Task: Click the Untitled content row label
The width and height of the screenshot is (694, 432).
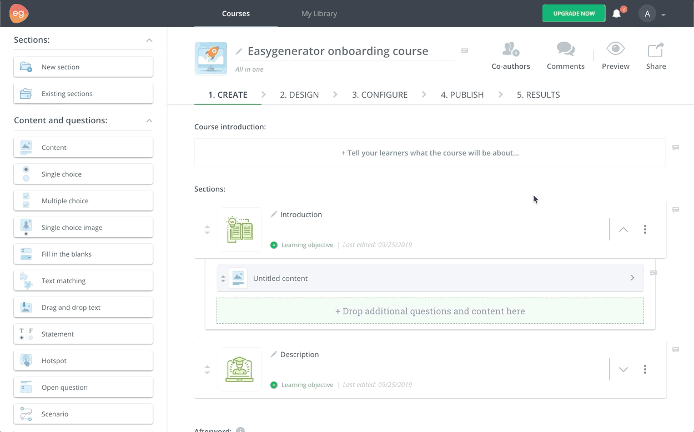Action: 280,278
